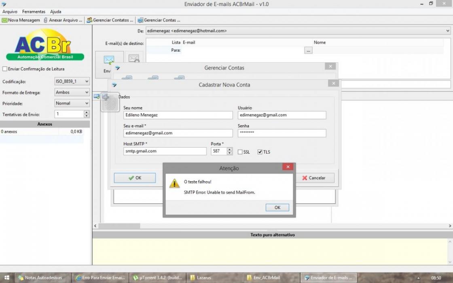Click the Enviar envelope icon button
Image resolution: width=453 pixels, height=283 pixels.
pyautogui.click(x=109, y=60)
